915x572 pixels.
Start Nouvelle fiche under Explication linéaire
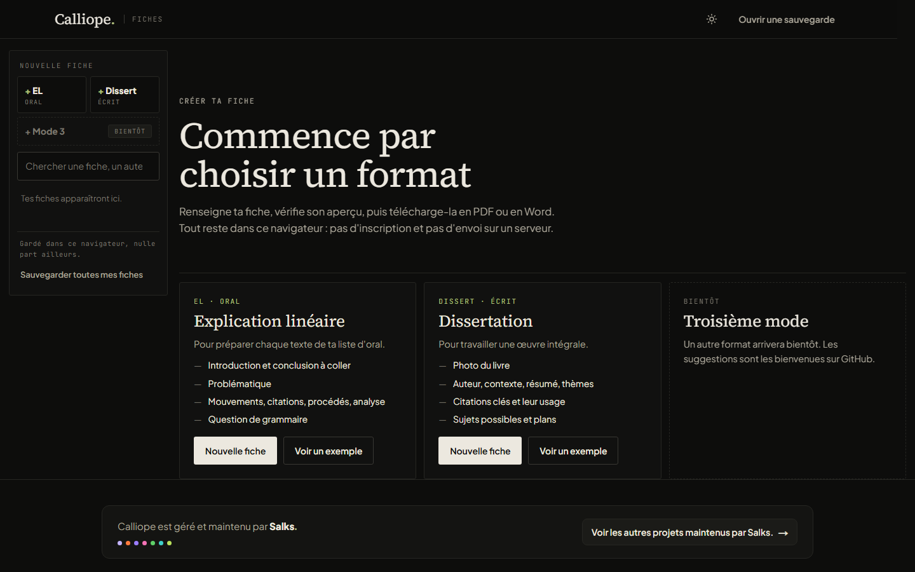point(235,451)
